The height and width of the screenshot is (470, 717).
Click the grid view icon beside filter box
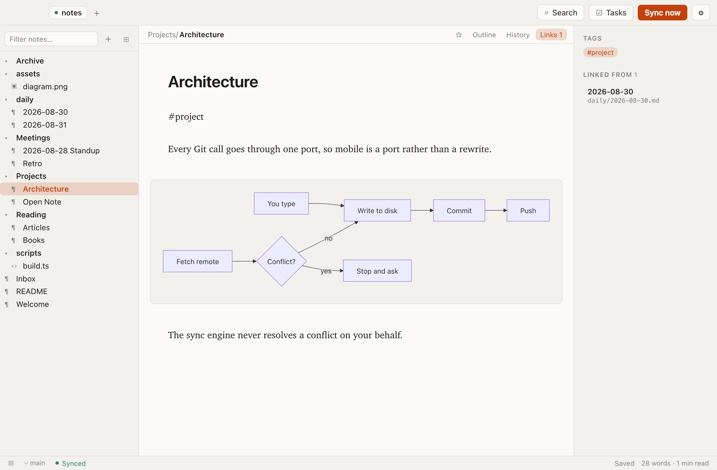point(126,39)
